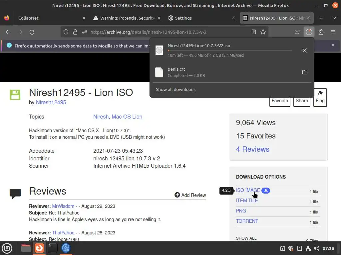Click the ISO IMAGE blue download icon
The width and height of the screenshot is (341, 255).
tap(265, 190)
